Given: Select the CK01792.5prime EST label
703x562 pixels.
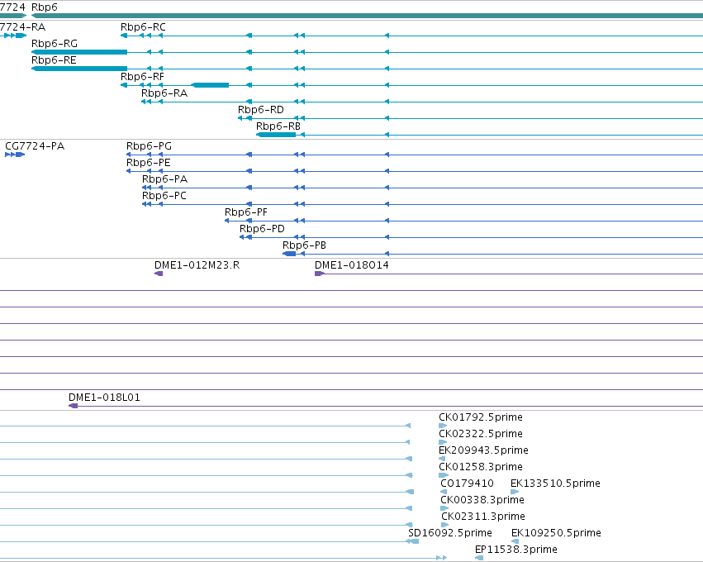Looking at the screenshot, I should [481, 417].
